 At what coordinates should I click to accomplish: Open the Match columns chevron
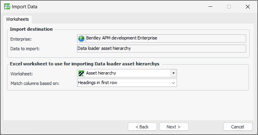(173, 83)
